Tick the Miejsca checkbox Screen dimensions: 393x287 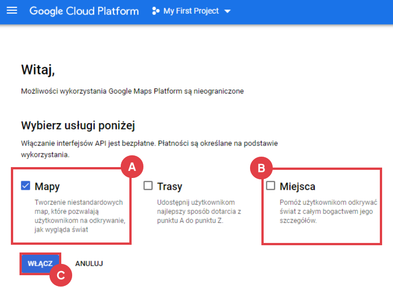click(x=270, y=185)
